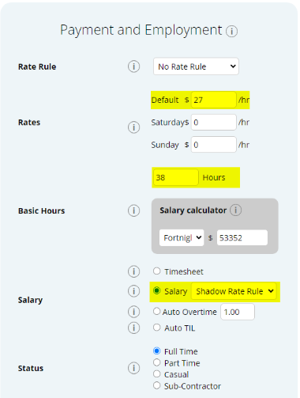Open info icon beside Auto TIL
Viewport: 300px width, 398px height.
click(x=133, y=328)
